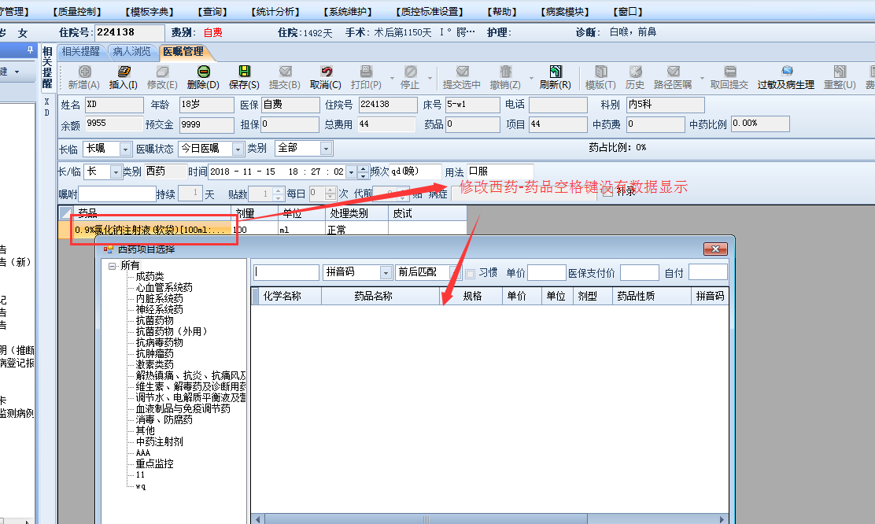Screen dimensions: 875x524
Task: Collapse the 所有 tree root node
Action: coord(113,266)
